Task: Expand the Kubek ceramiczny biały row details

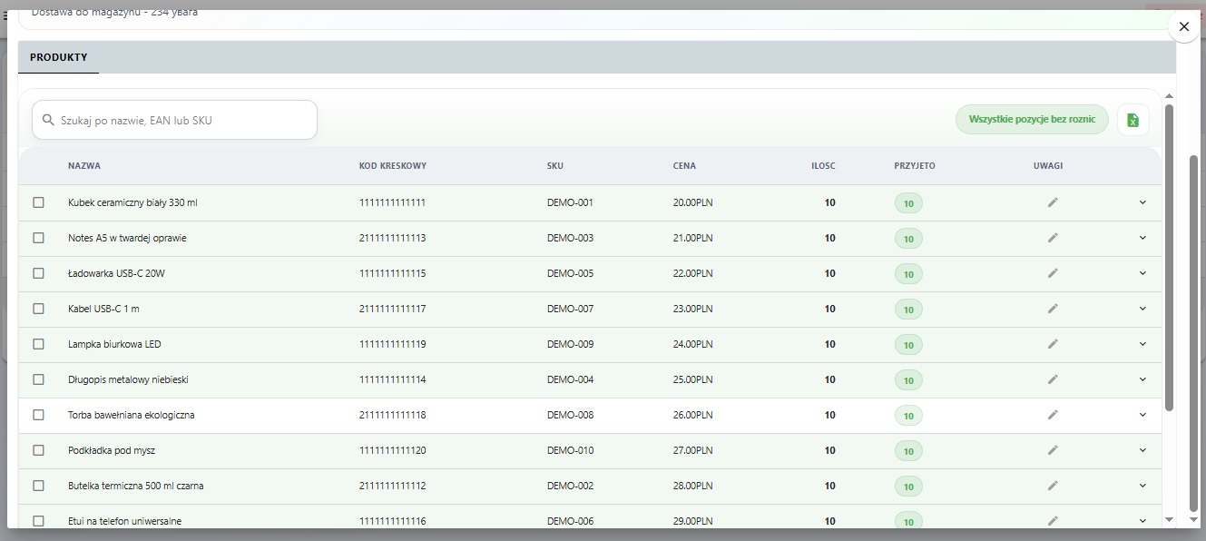Action: pyautogui.click(x=1142, y=202)
